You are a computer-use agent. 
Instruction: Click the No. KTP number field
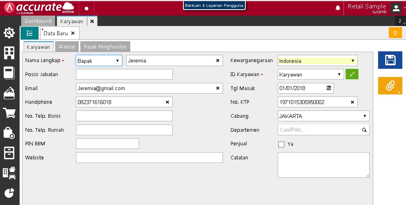[x=317, y=102]
